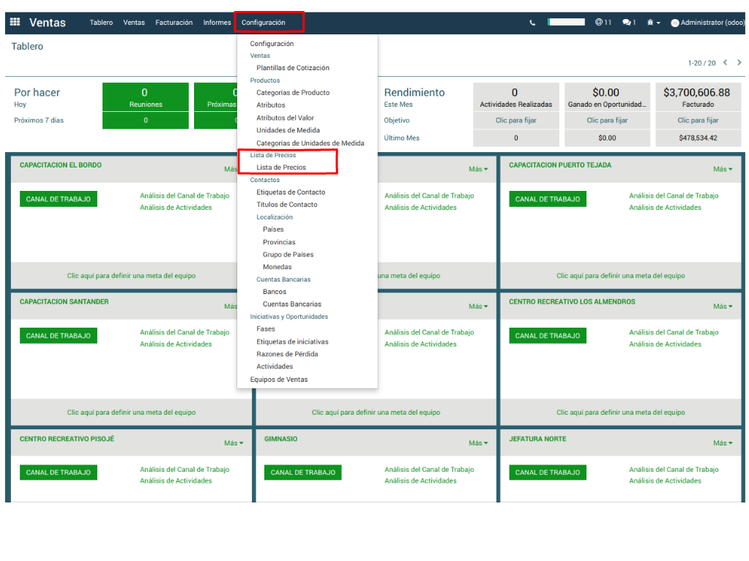Select Lista de Precios menu entry
This screenshot has width=749, height=561.
[281, 167]
